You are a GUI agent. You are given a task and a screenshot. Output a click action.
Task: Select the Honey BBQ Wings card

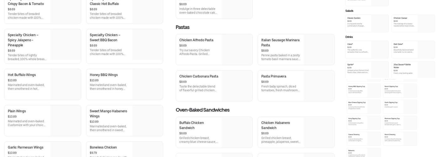(x=124, y=84)
